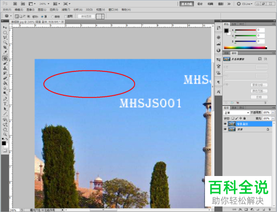The width and height of the screenshot is (277, 212).
Task: Select the Eyedropper tool
Action: click(x=5, y=53)
